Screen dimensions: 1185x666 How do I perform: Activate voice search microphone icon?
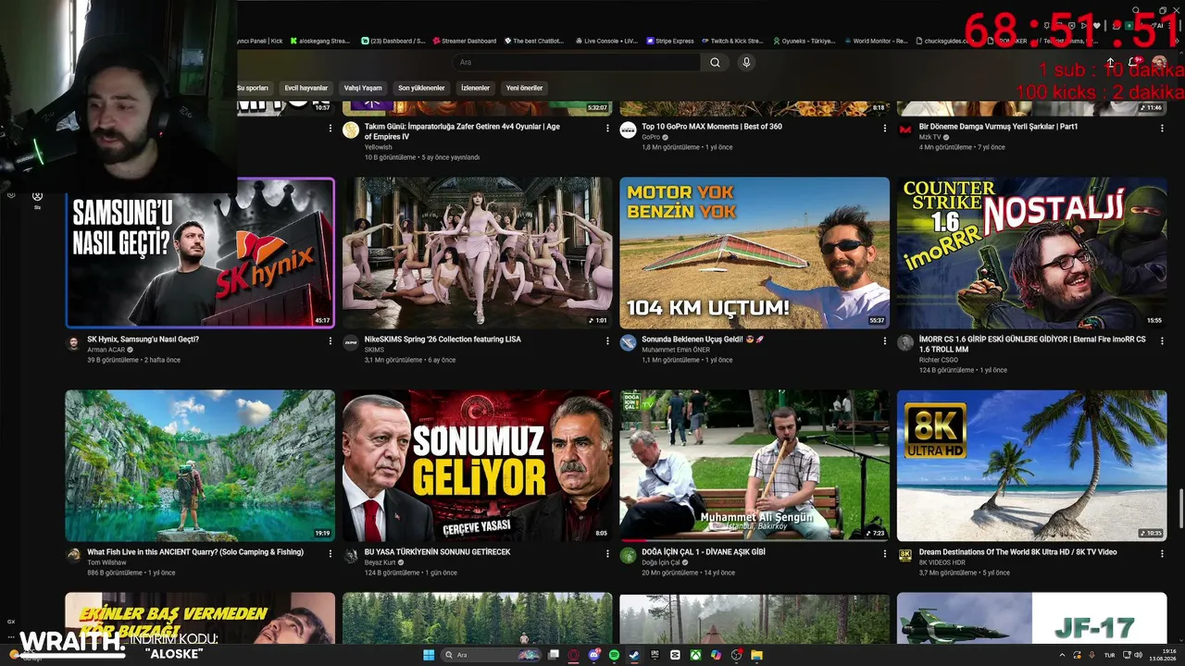[x=746, y=62]
